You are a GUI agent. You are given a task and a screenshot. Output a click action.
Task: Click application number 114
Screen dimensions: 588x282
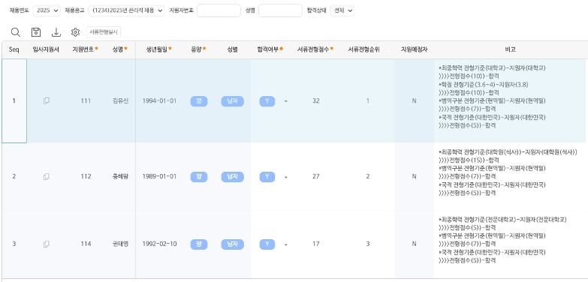point(86,244)
